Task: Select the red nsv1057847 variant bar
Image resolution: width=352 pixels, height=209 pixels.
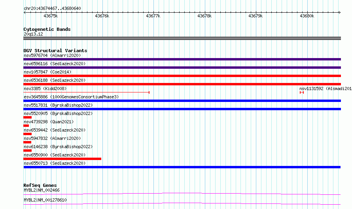Action: tap(182, 76)
